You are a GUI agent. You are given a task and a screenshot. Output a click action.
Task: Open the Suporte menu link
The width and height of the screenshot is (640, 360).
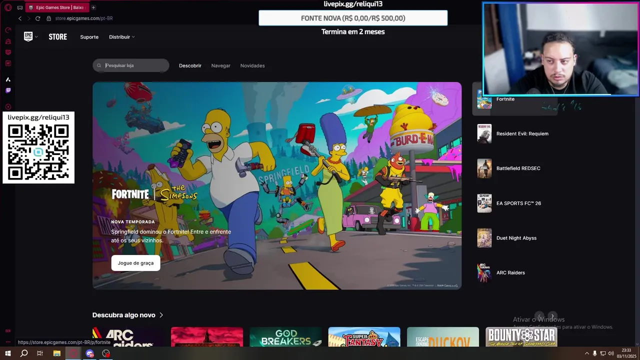click(89, 37)
